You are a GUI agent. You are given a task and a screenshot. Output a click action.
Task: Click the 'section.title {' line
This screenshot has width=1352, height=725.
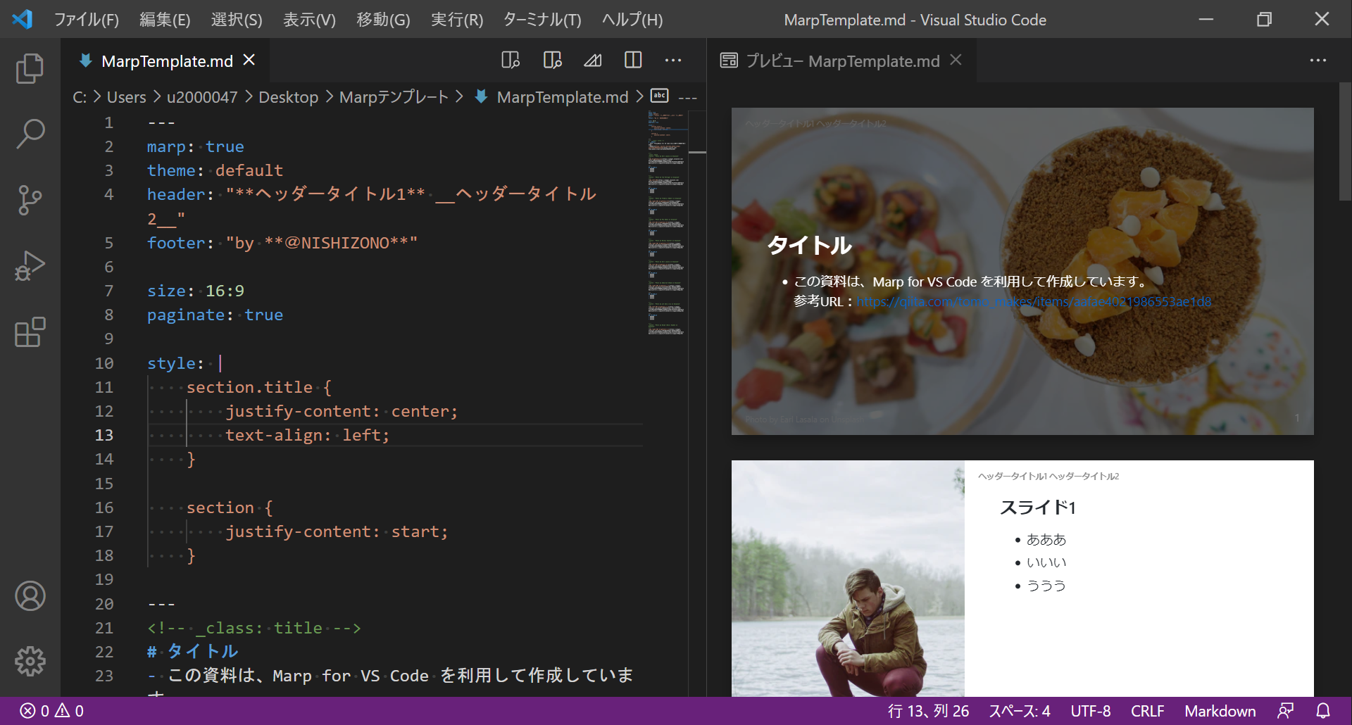click(x=258, y=387)
